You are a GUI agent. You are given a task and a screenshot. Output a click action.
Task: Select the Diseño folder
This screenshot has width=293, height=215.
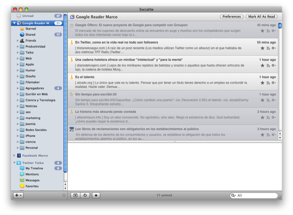pyautogui.click(x=30, y=76)
